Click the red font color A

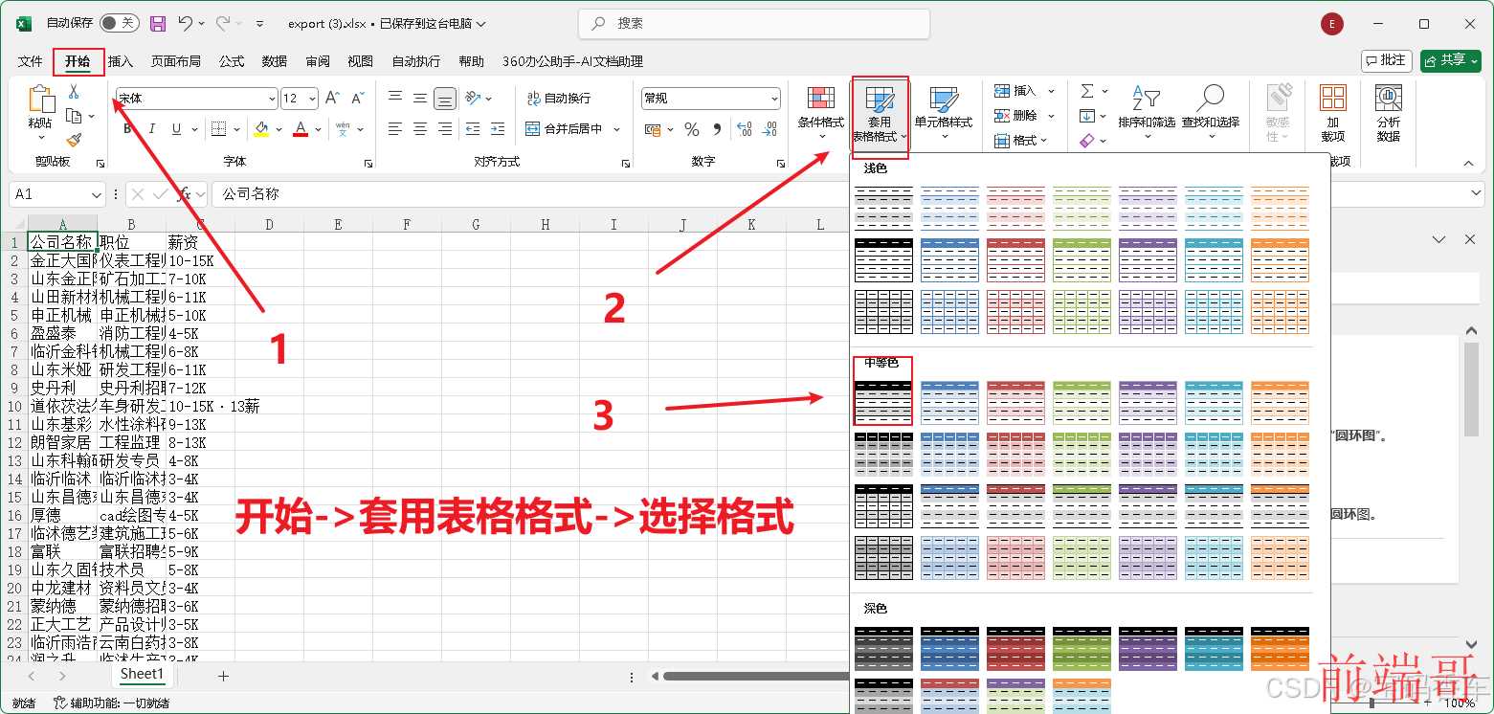click(x=301, y=129)
